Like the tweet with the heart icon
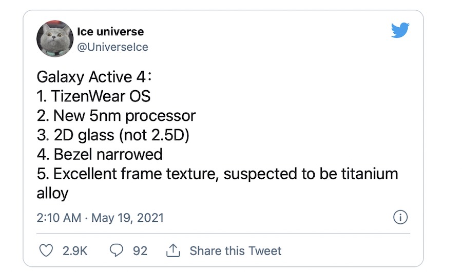Viewport: 462px width, 272px height. pos(46,250)
